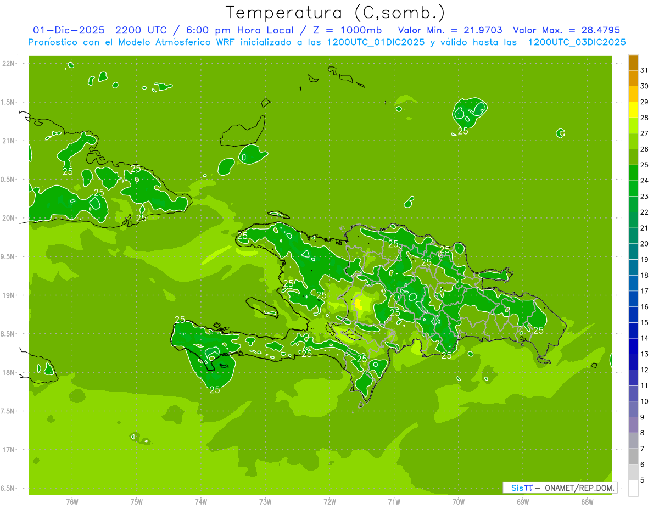Click the '17N' latitude axis label
Image resolution: width=659 pixels, height=509 pixels.
point(9,450)
